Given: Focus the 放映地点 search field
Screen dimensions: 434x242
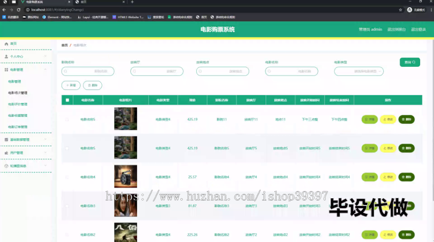Looking at the screenshot, I should (x=222, y=71).
